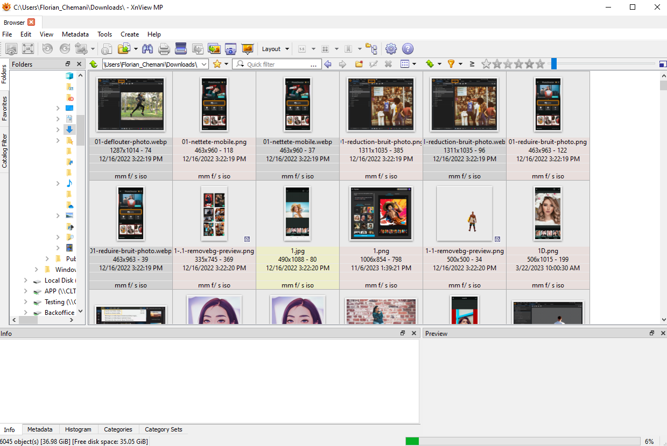Delete file using the red X icon
Screen dimensions: 667x446
click(388, 63)
